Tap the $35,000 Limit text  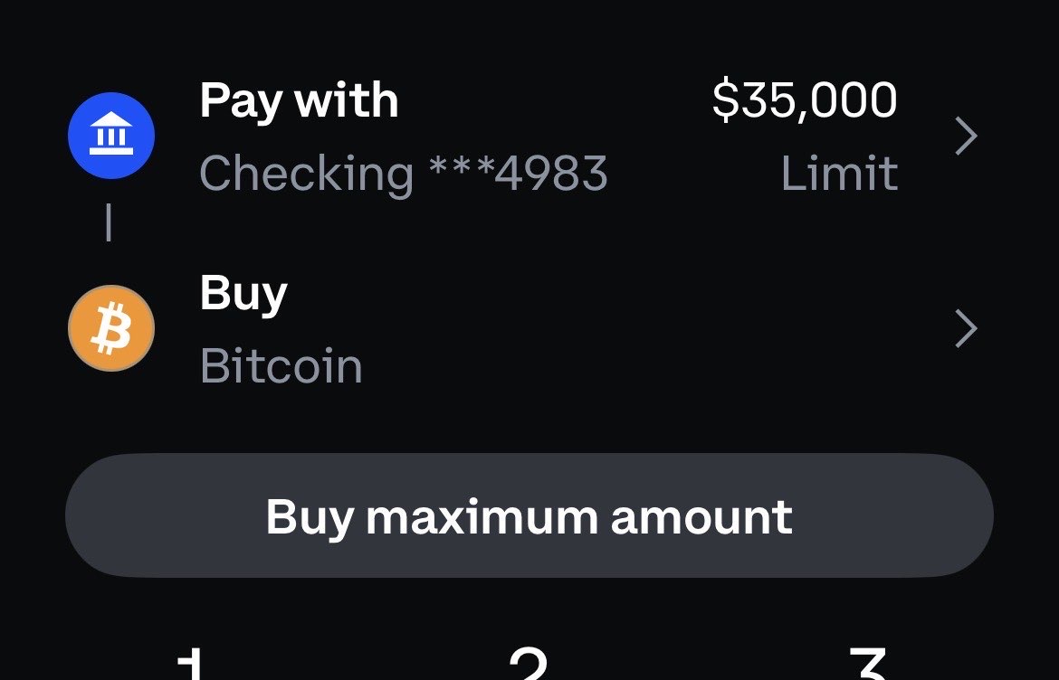pos(806,136)
